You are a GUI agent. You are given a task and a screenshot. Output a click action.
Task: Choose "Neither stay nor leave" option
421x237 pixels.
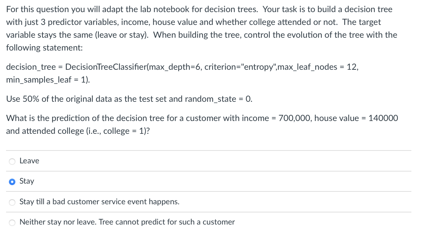click(x=12, y=222)
